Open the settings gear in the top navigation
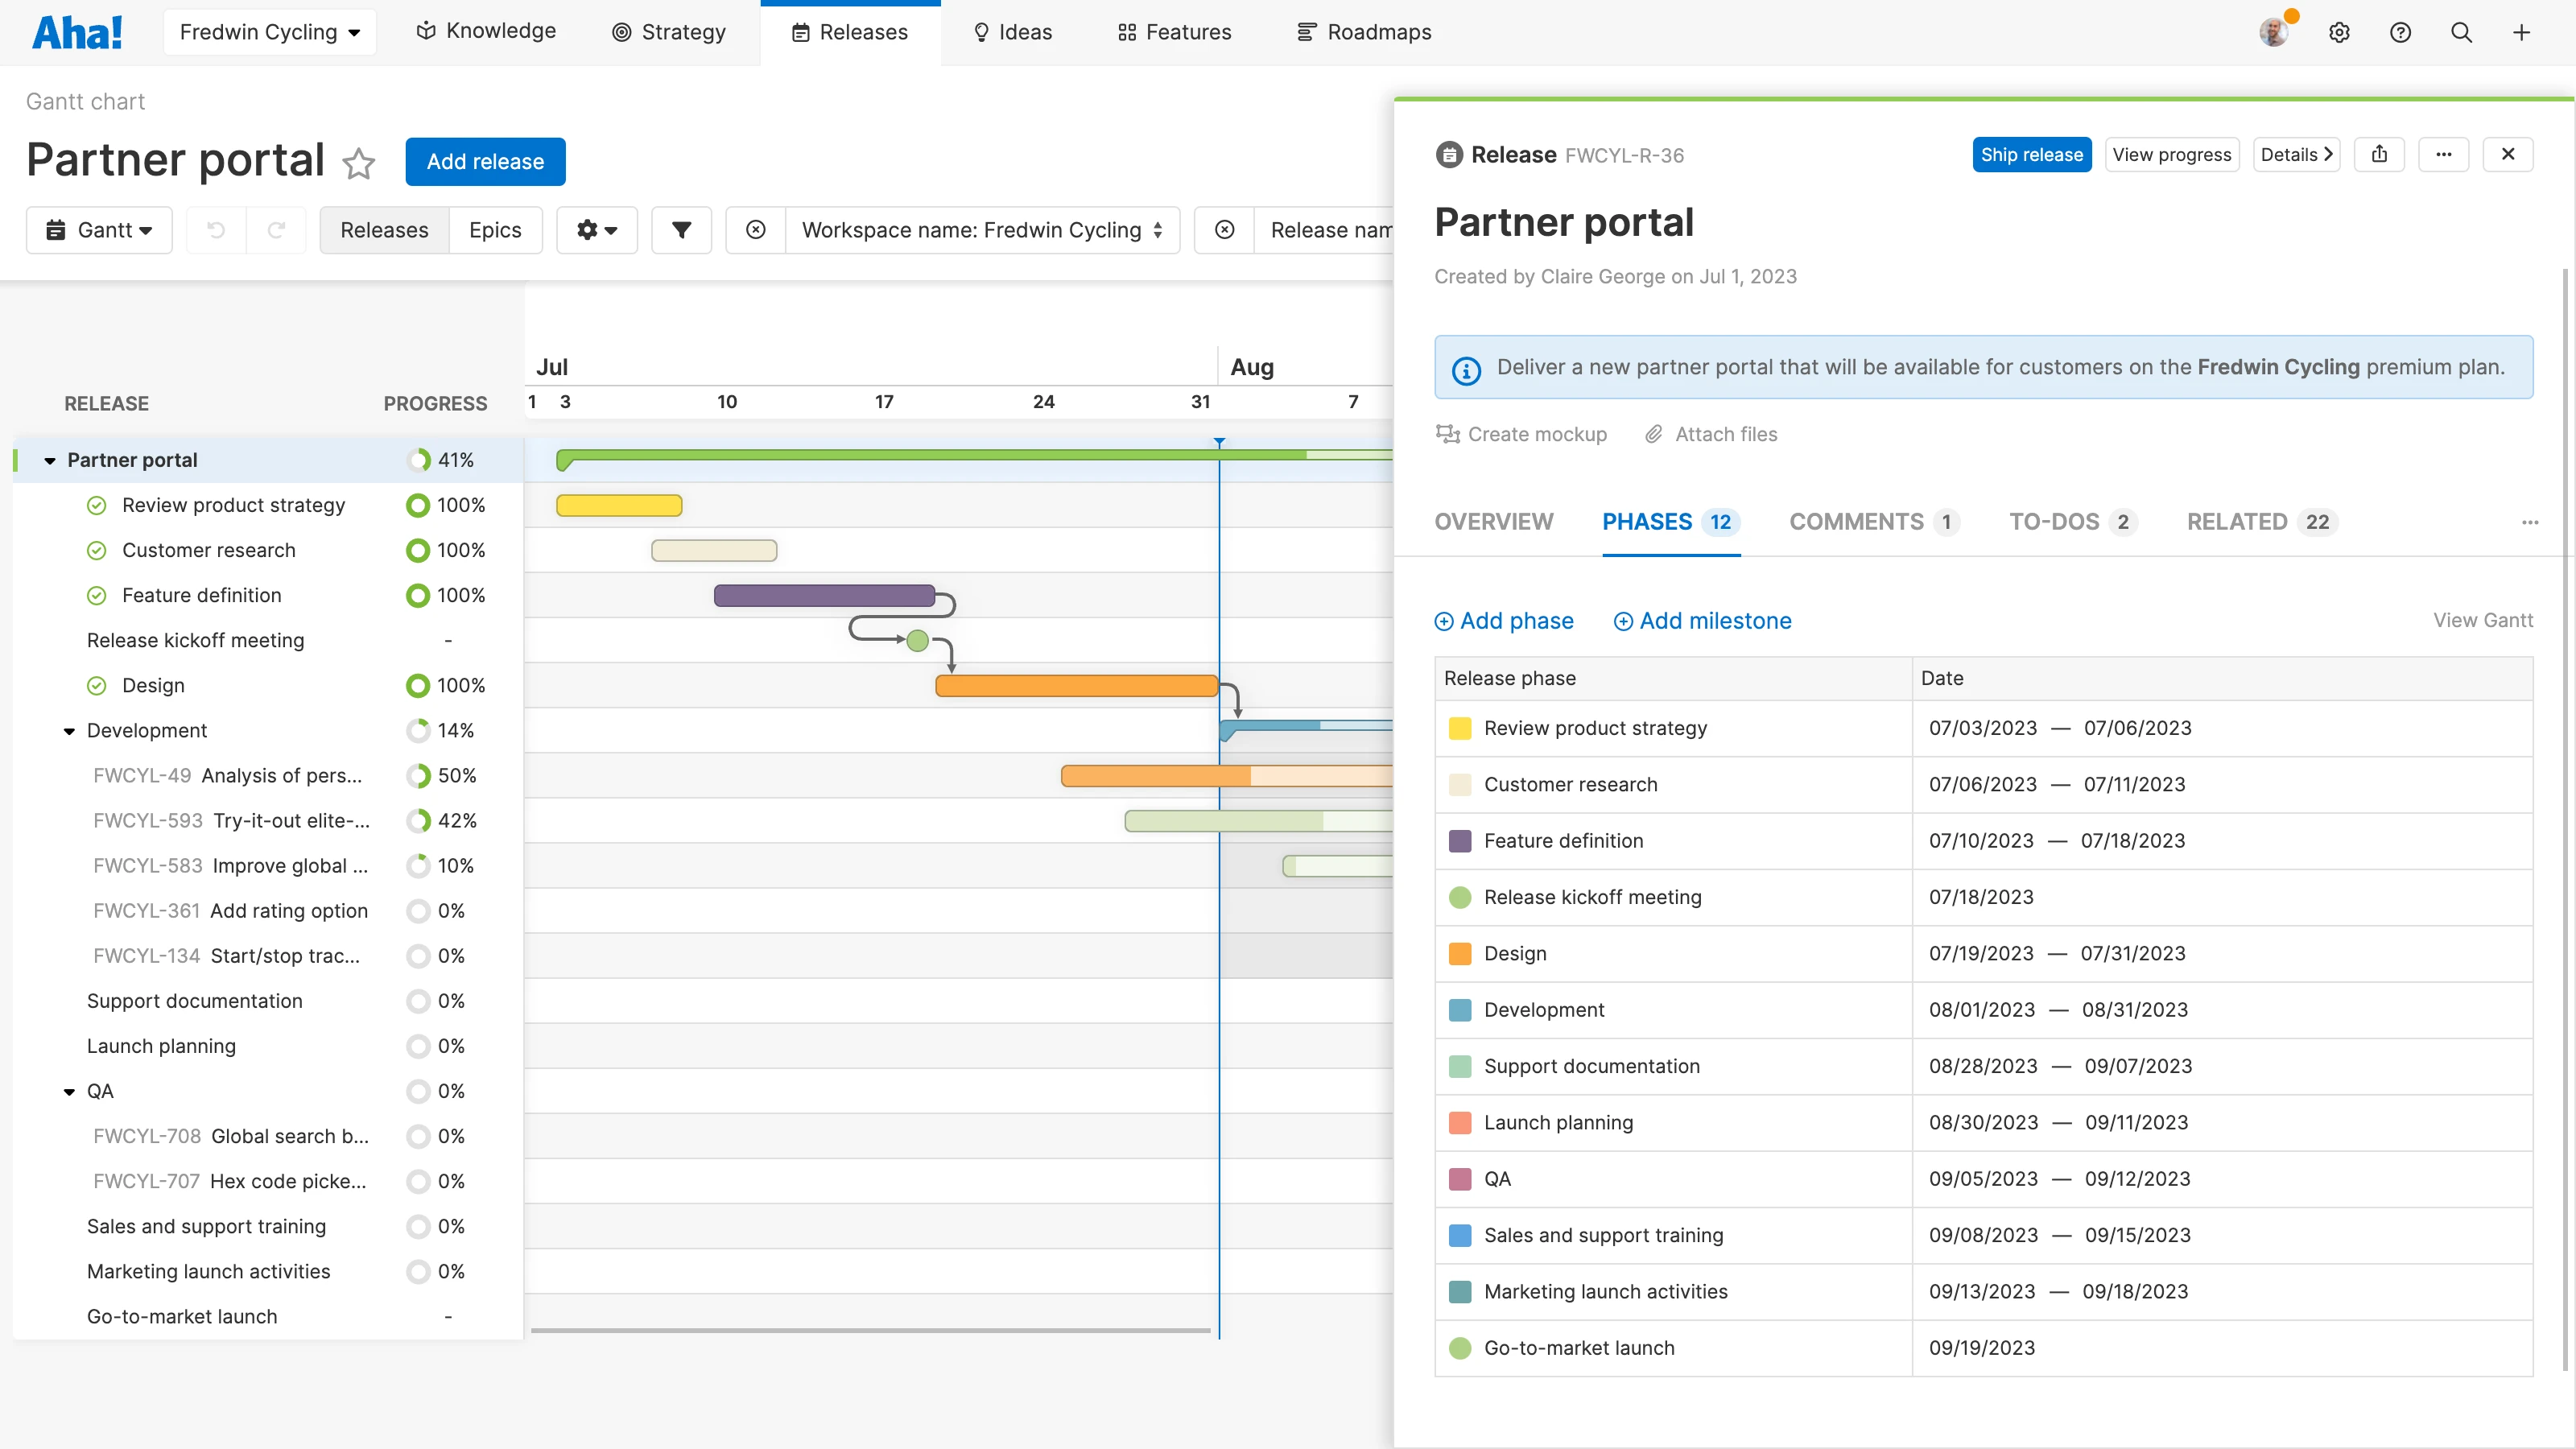2576x1449 pixels. click(x=2340, y=32)
